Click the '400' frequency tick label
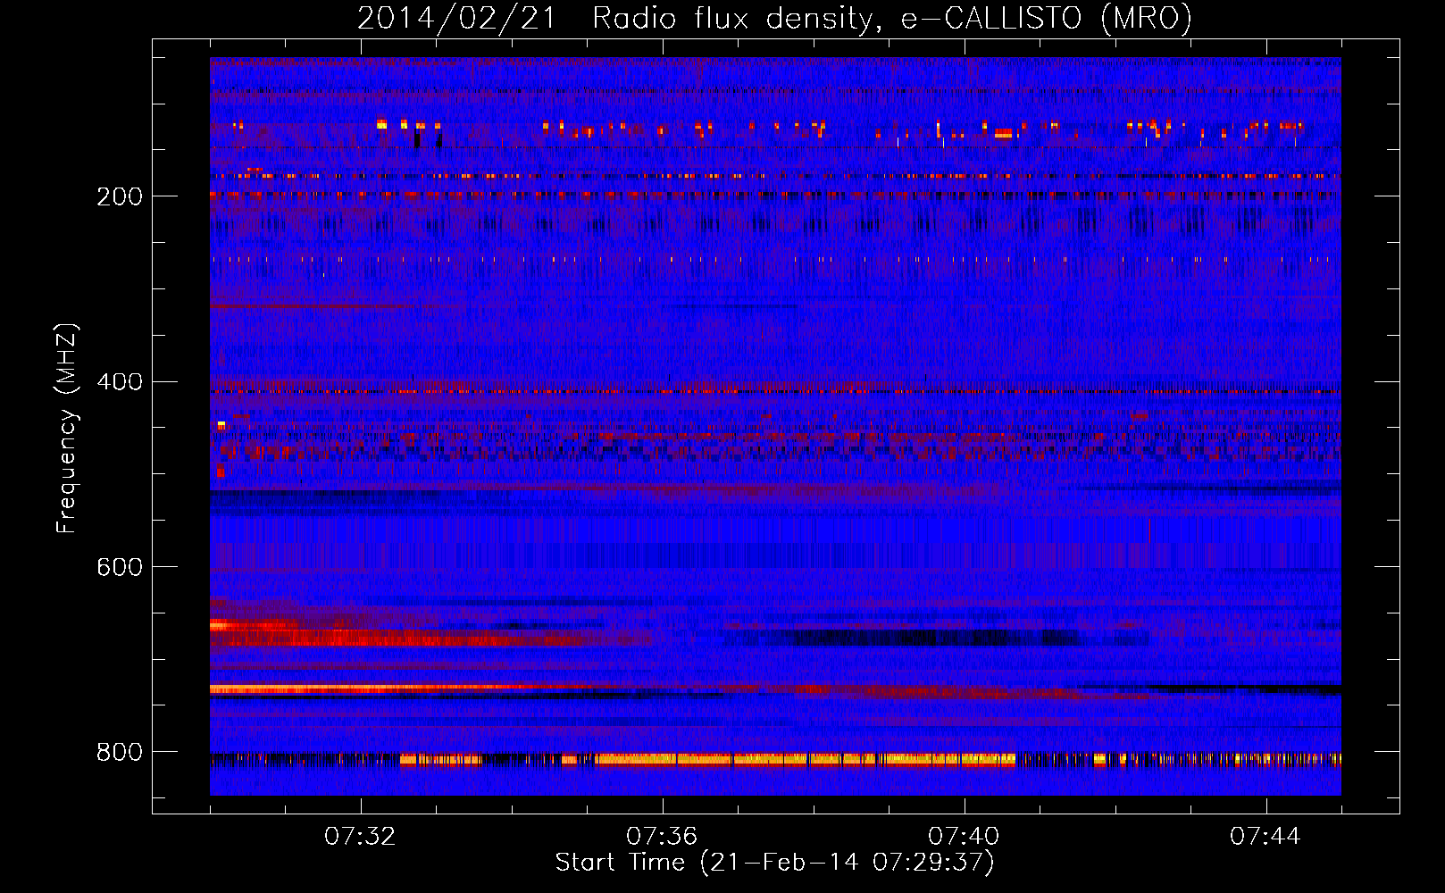The height and width of the screenshot is (893, 1445). (x=120, y=382)
